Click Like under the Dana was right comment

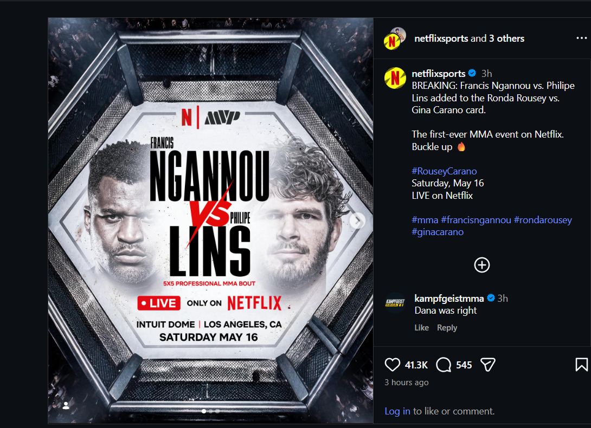[x=421, y=328]
